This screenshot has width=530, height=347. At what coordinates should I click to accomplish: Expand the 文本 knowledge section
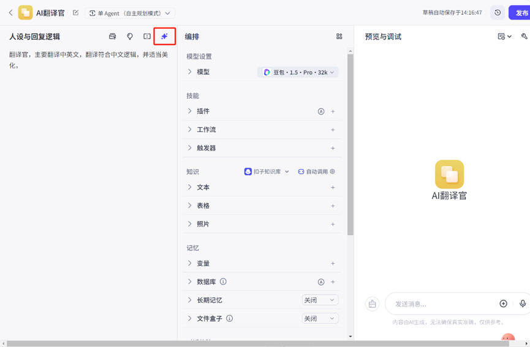[x=189, y=187]
